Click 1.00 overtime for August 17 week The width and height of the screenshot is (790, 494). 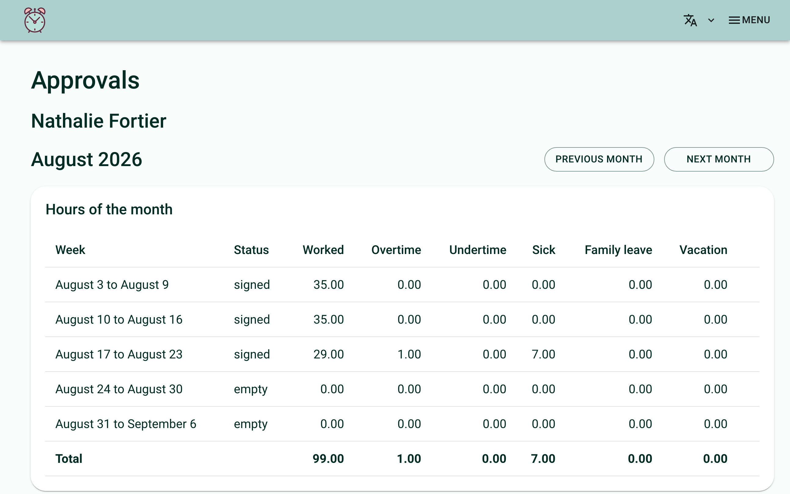click(409, 354)
